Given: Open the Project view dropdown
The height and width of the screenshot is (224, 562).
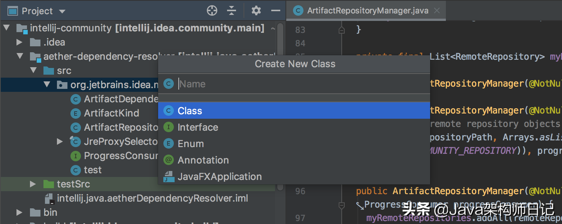Looking at the screenshot, I should [x=62, y=12].
